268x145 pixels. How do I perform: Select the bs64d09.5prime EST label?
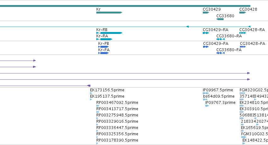click(x=219, y=96)
